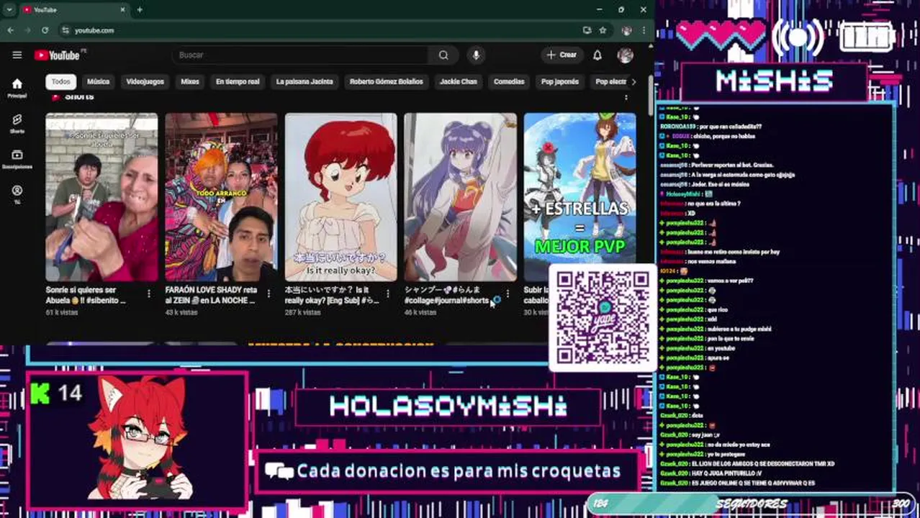The image size is (920, 518).
Task: Open the Chrome profile avatar
Action: pyautogui.click(x=626, y=30)
